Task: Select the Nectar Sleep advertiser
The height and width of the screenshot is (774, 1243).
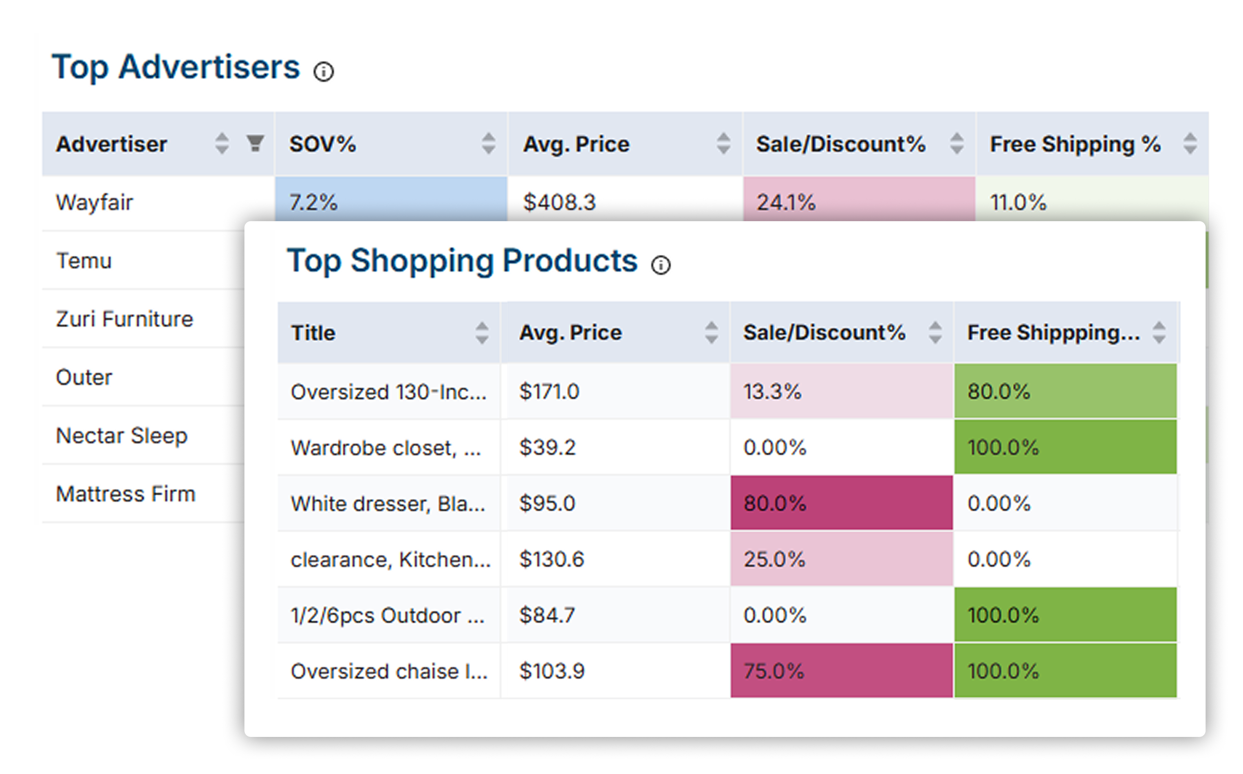Action: [122, 436]
